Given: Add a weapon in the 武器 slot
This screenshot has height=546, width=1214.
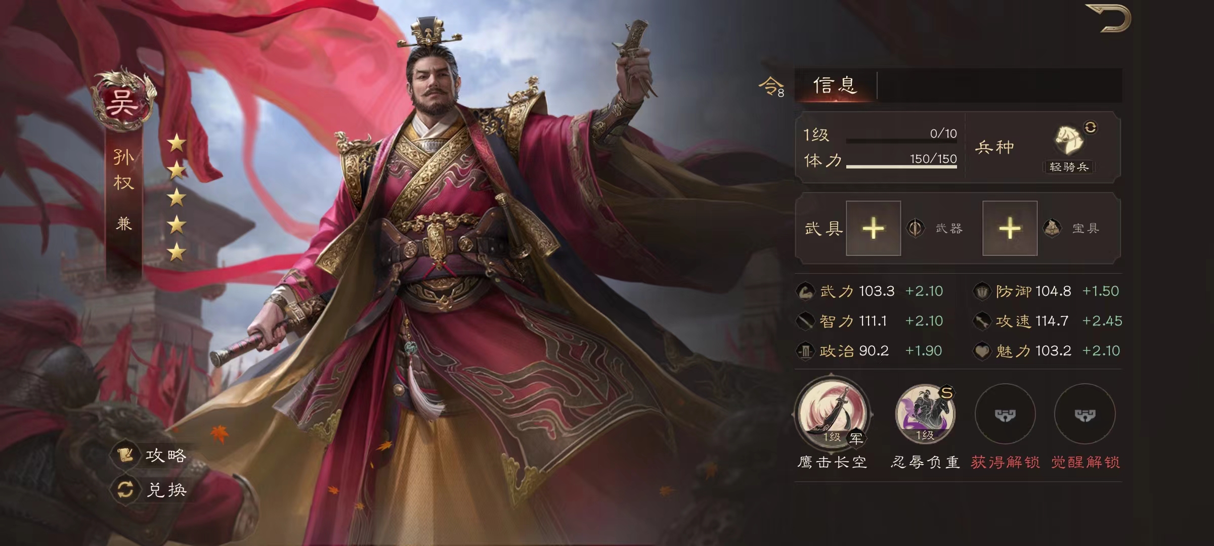Looking at the screenshot, I should click(x=874, y=229).
